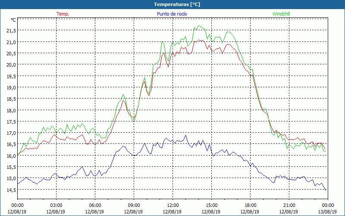Click the 20,5 y-axis value
Viewport: 345px width, 216px height.
[x=11, y=54]
